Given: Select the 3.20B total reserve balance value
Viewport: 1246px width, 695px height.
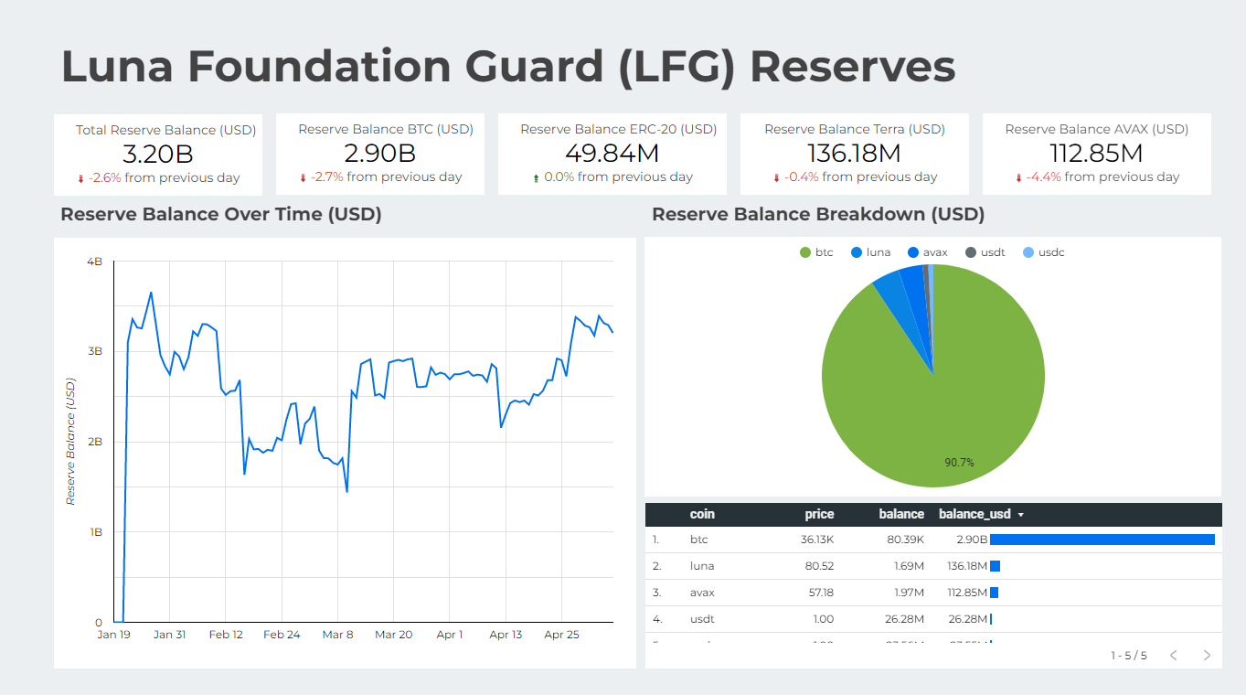Looking at the screenshot, I should [157, 154].
